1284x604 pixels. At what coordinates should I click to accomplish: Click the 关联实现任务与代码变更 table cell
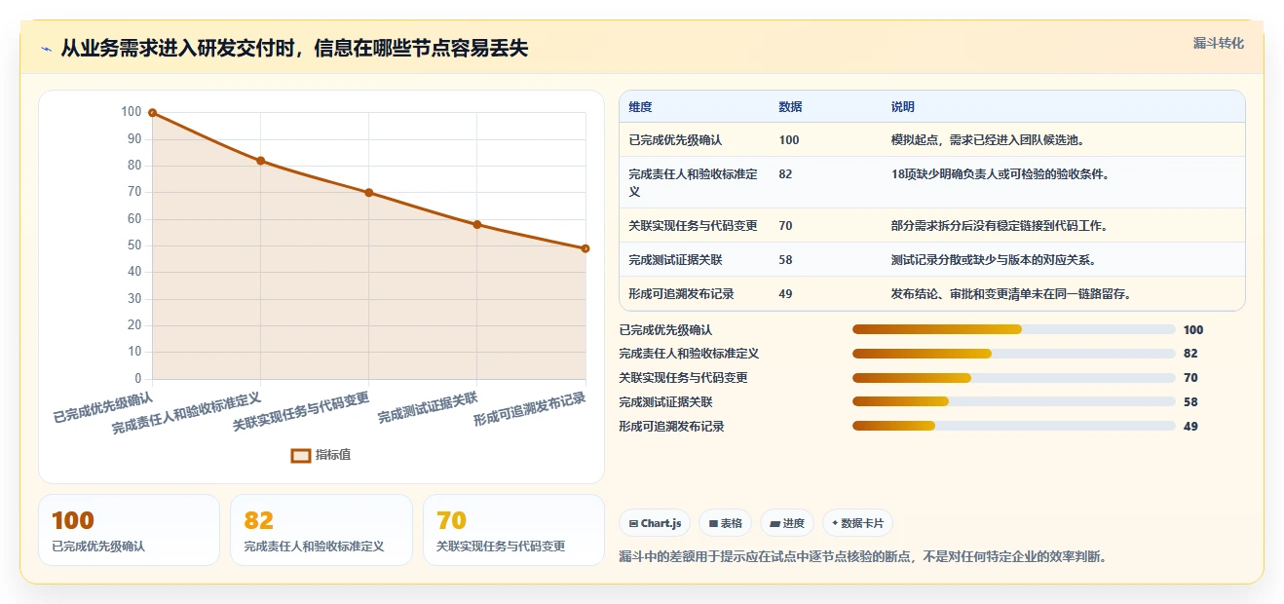[694, 226]
